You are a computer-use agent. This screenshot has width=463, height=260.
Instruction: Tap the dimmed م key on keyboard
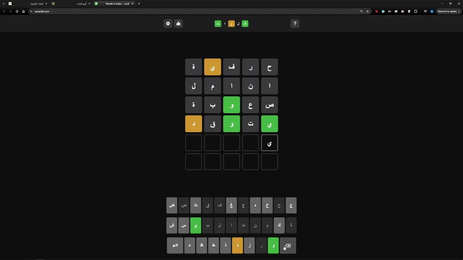267,225
